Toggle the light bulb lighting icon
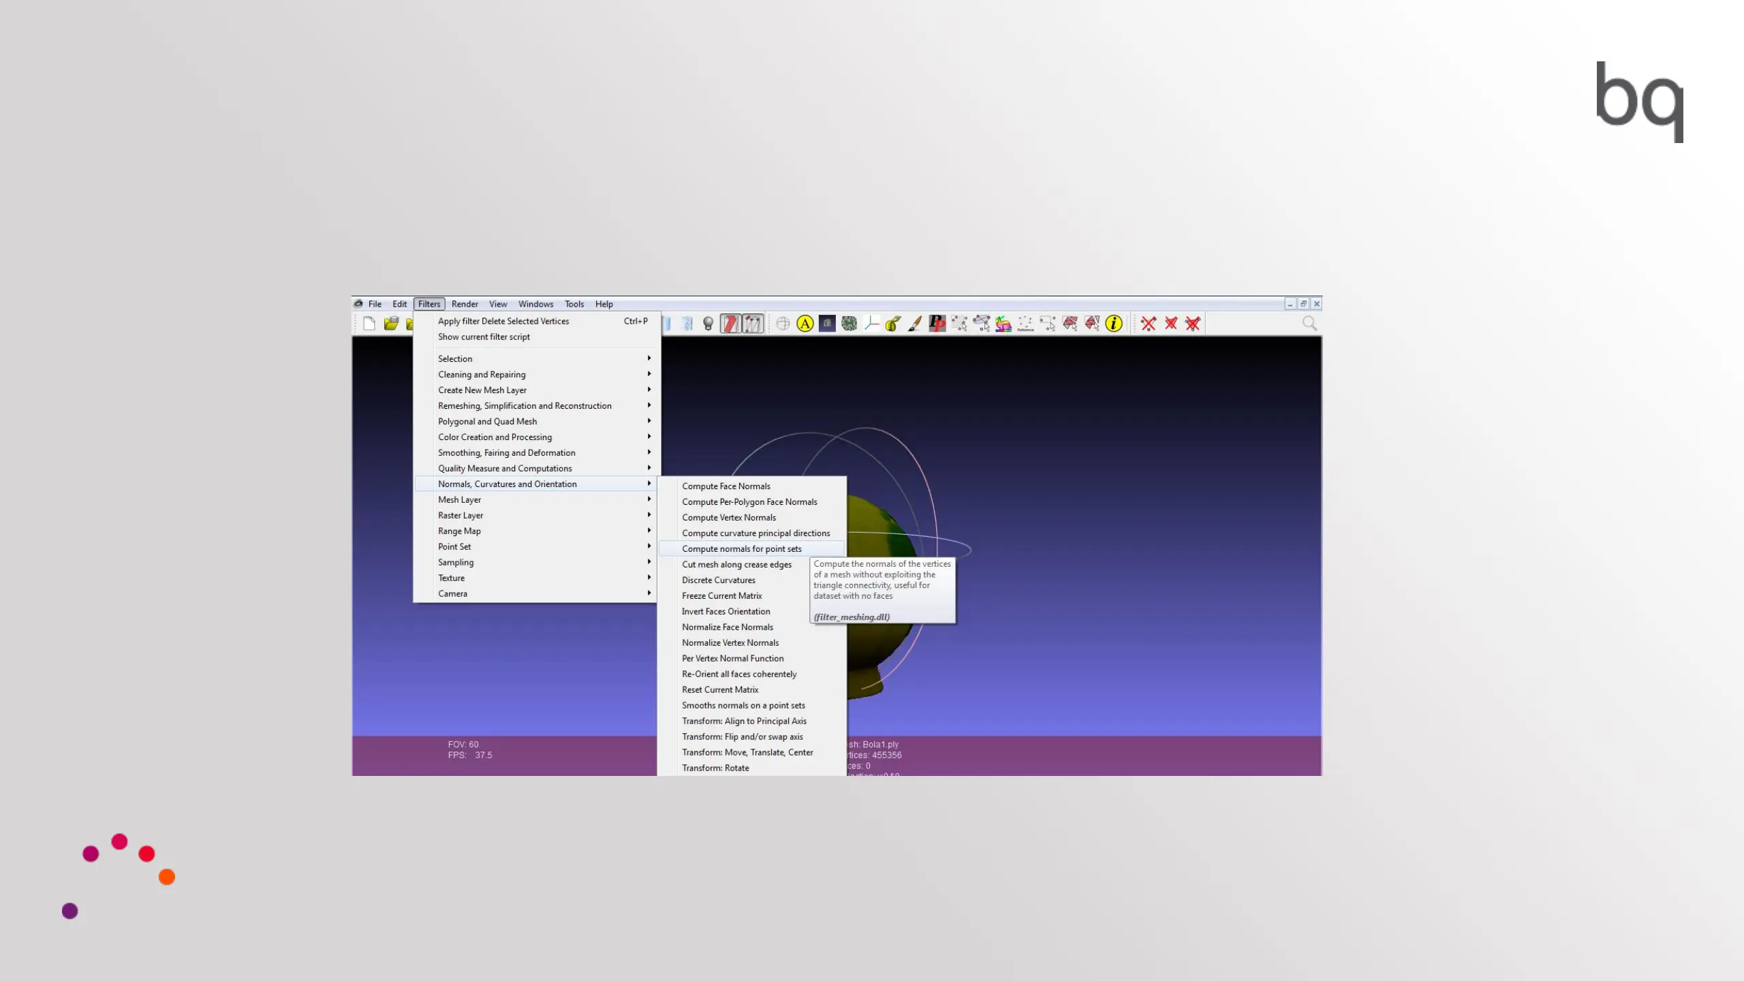Viewport: 1744px width, 981px height. pyautogui.click(x=708, y=324)
